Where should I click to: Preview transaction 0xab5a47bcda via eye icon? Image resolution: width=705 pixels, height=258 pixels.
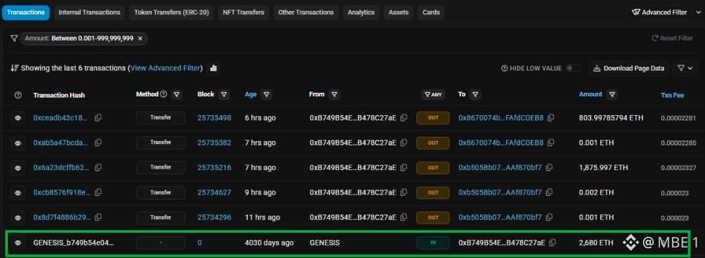pos(18,143)
